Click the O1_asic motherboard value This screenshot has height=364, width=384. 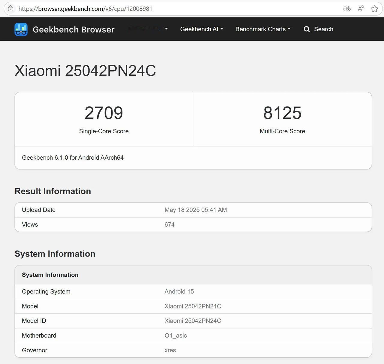tap(175, 335)
